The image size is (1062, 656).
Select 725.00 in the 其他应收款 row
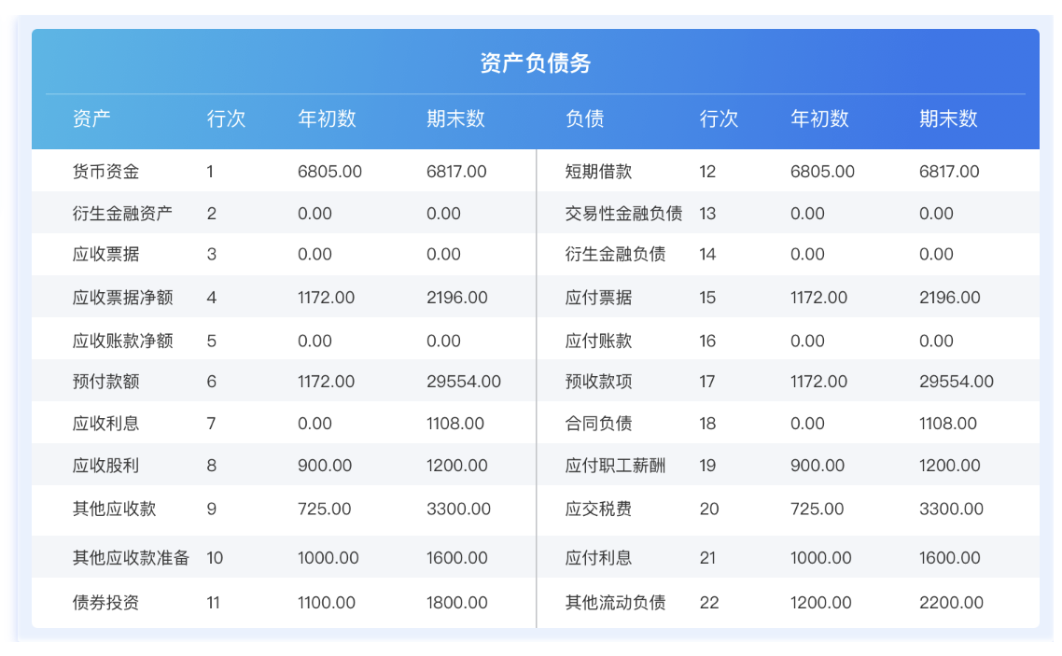click(325, 509)
